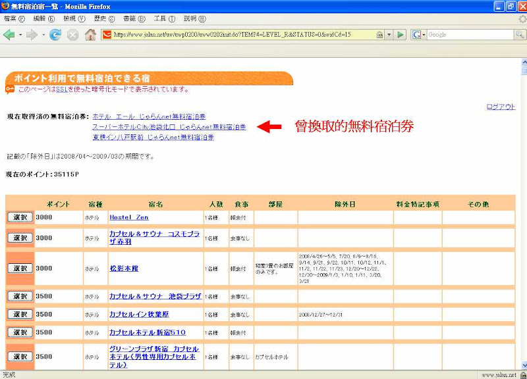The image size is (527, 379).
Task: Open グリーンプラザ新宿 カプセルホテル link
Action: coord(154,357)
